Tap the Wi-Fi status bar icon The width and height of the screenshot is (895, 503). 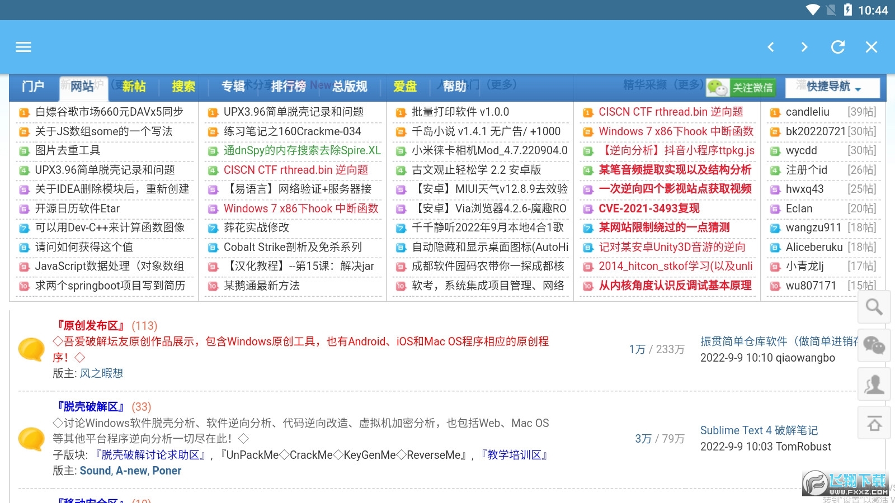coord(813,10)
